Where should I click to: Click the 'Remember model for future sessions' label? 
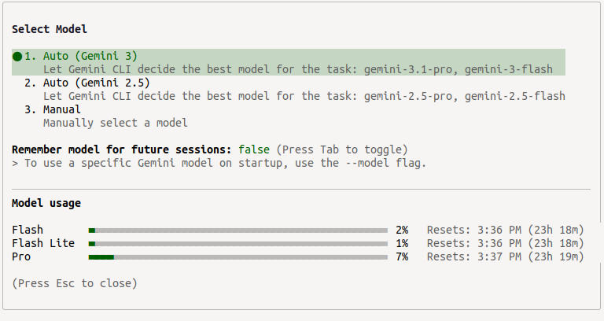(x=121, y=149)
